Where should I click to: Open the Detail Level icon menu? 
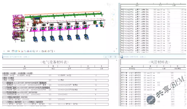(x=13, y=51)
